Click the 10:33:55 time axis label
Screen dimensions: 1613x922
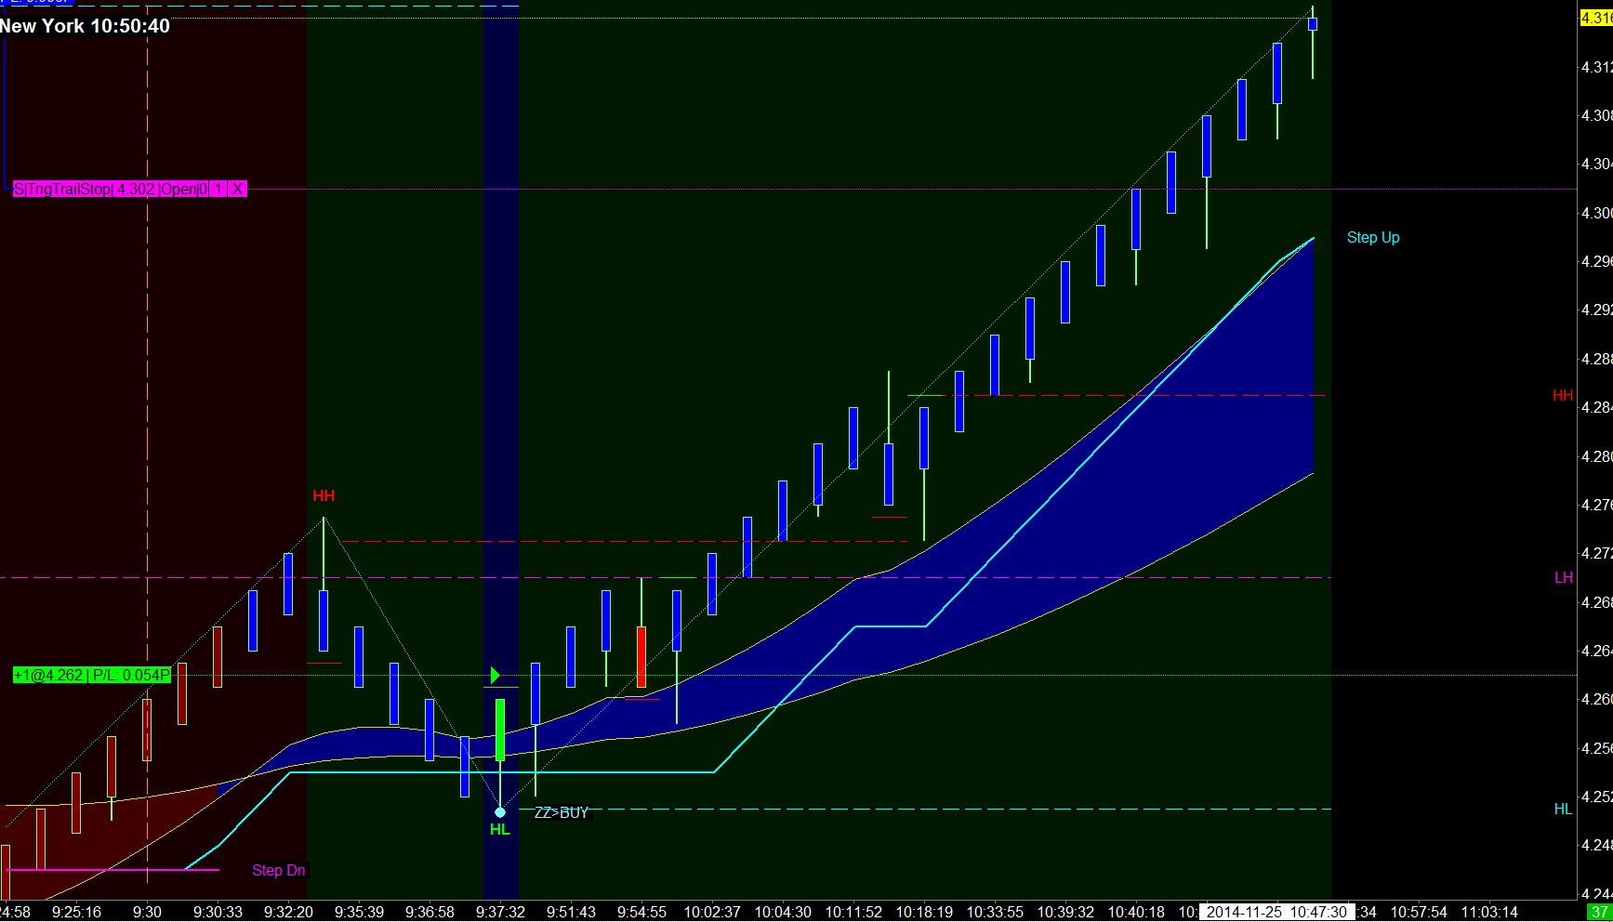click(995, 913)
